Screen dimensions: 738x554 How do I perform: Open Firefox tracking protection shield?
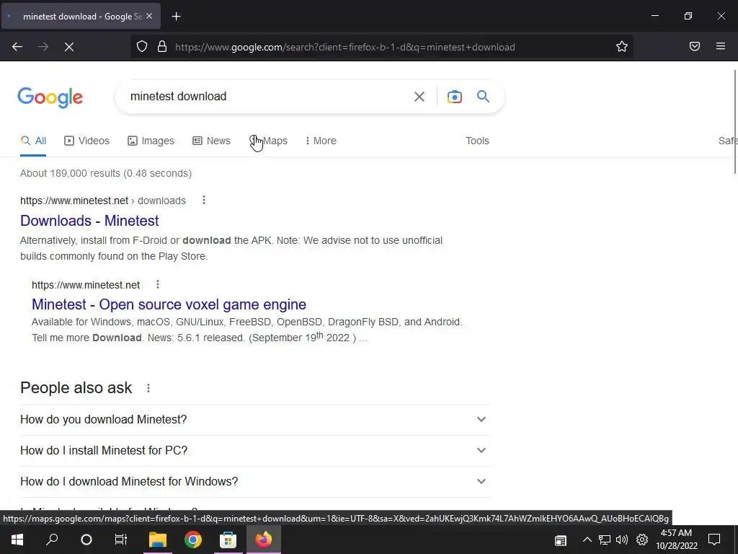(142, 47)
